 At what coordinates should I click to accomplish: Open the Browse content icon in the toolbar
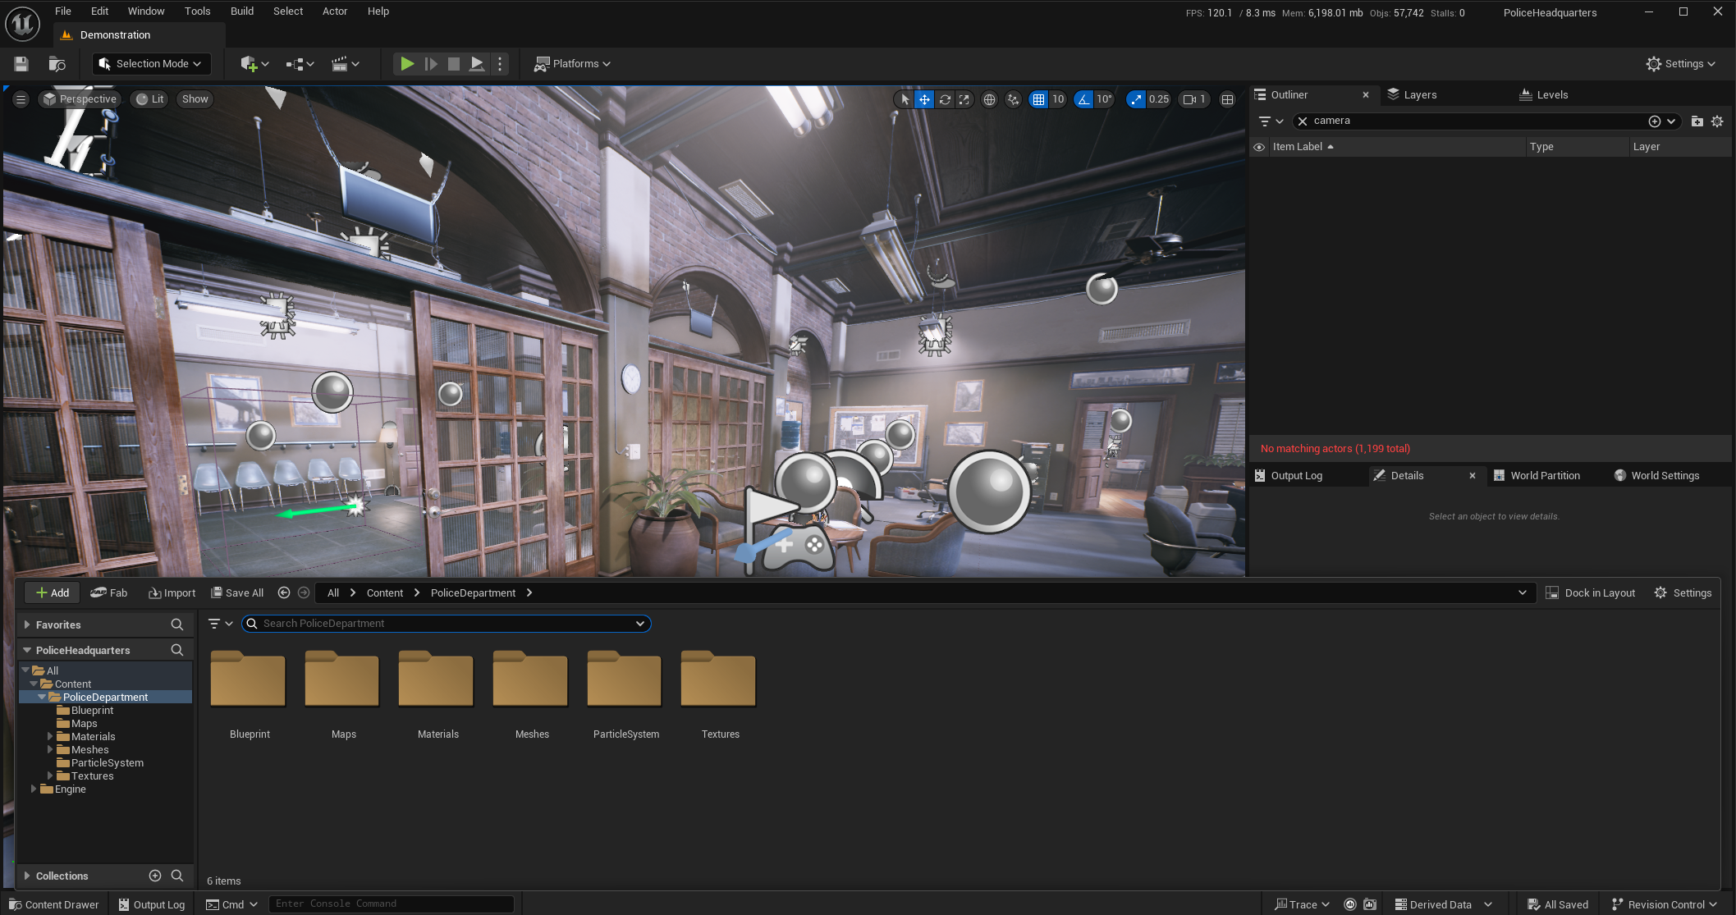pyautogui.click(x=57, y=64)
